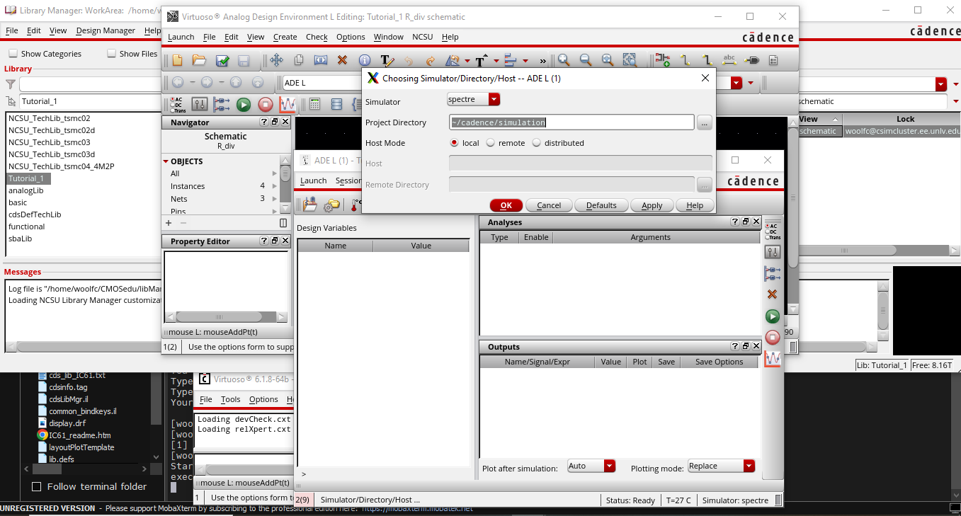The height and width of the screenshot is (516, 961).
Task: Click the red Stop Simulation icon in schematic toolbar
Action: click(x=266, y=105)
